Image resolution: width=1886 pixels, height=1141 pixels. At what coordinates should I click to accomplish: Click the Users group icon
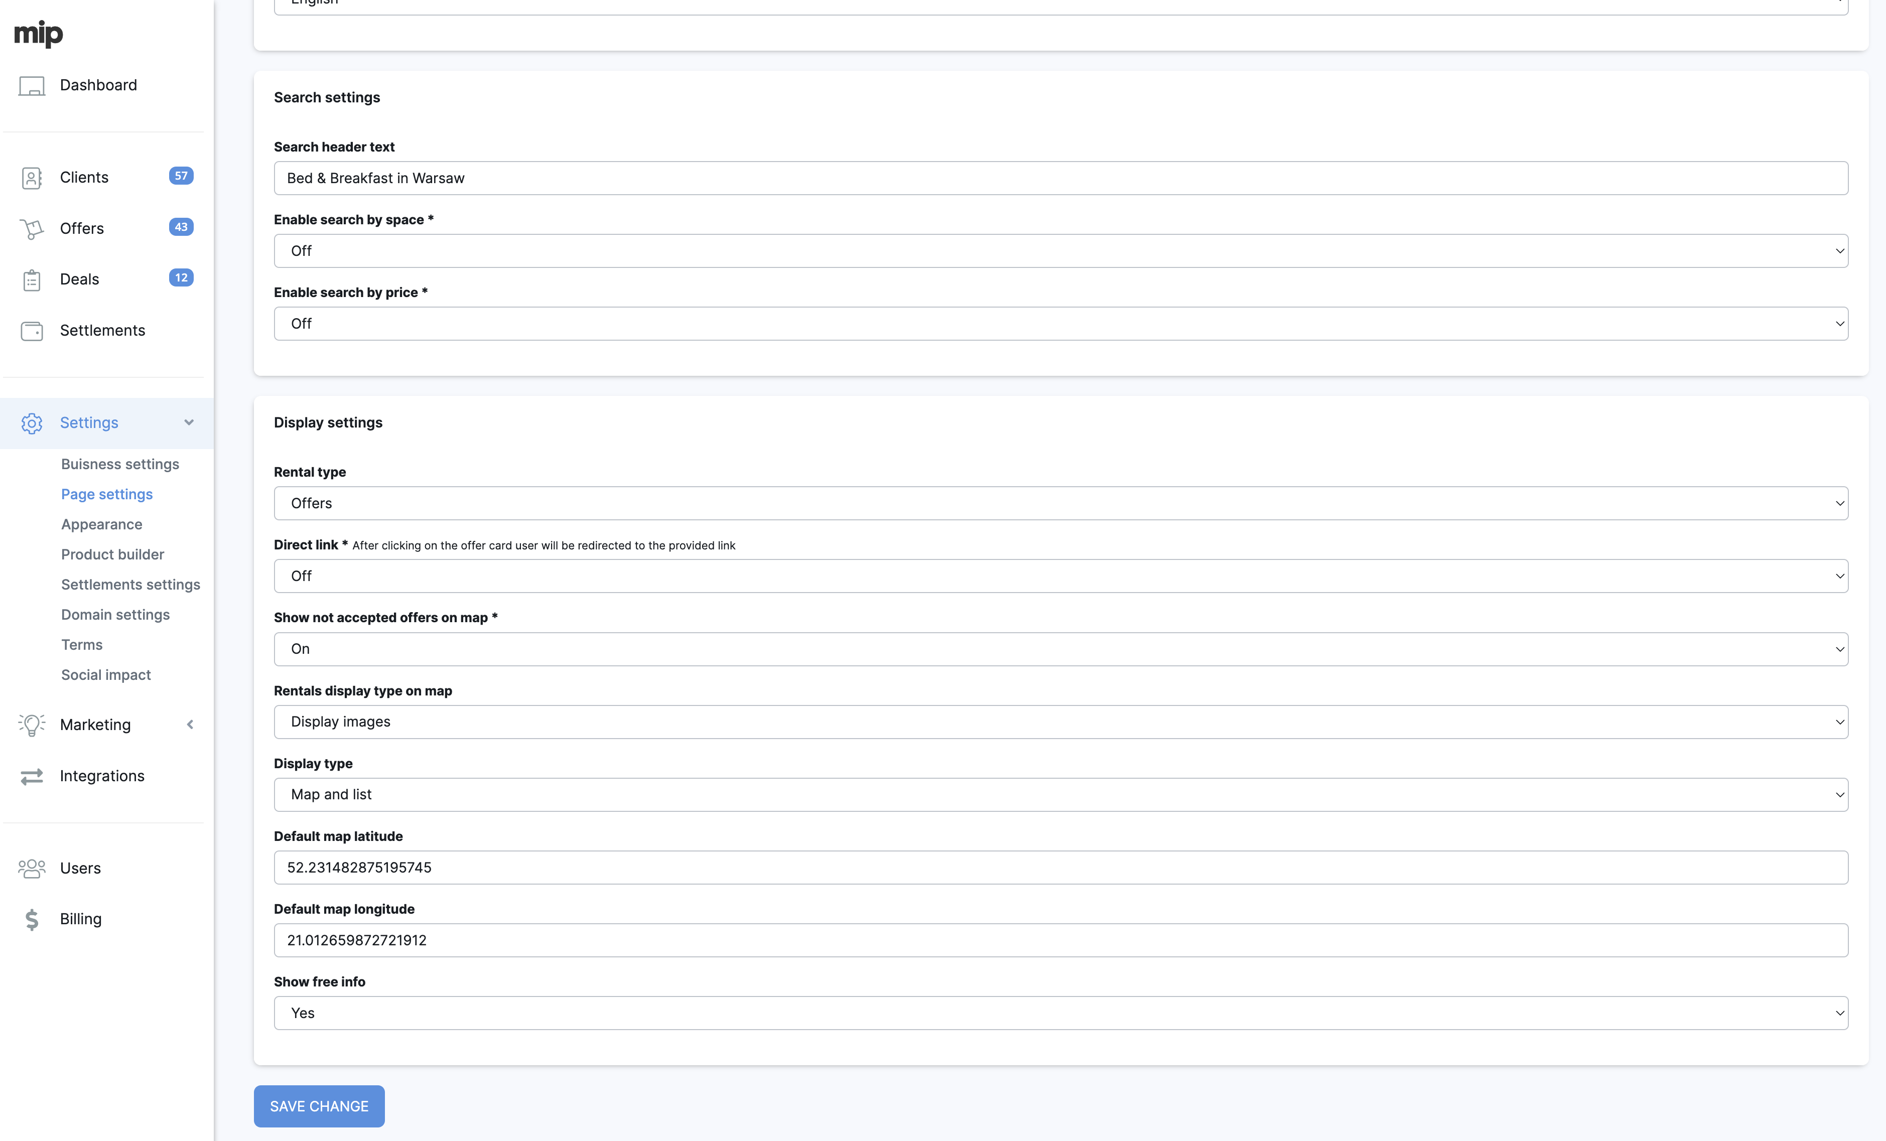pos(32,869)
